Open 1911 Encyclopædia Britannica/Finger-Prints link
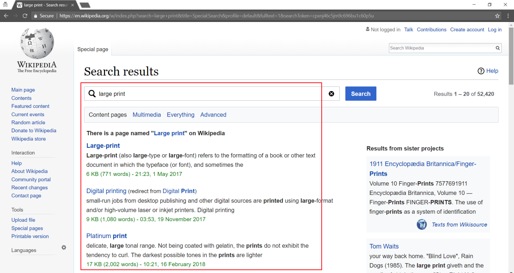 423,169
